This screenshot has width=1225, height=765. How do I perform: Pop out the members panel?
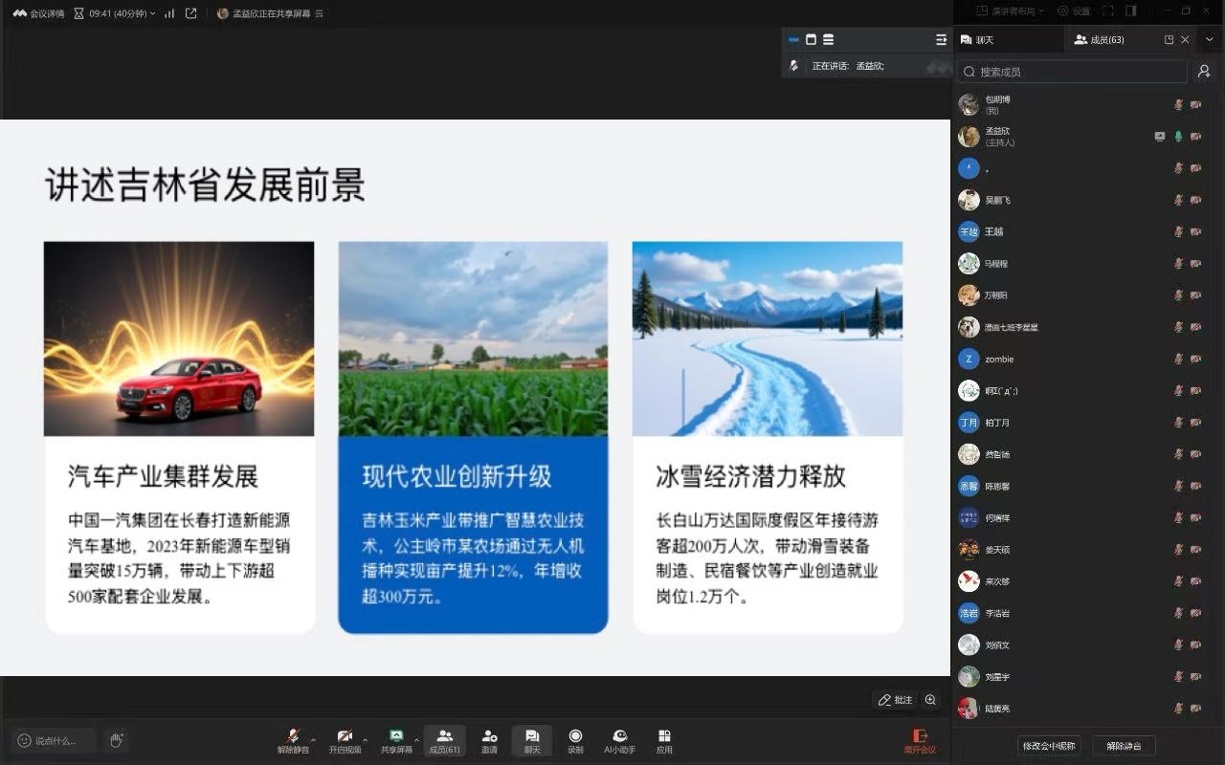1169,39
